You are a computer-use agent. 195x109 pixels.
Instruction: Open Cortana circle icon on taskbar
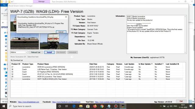60,106
